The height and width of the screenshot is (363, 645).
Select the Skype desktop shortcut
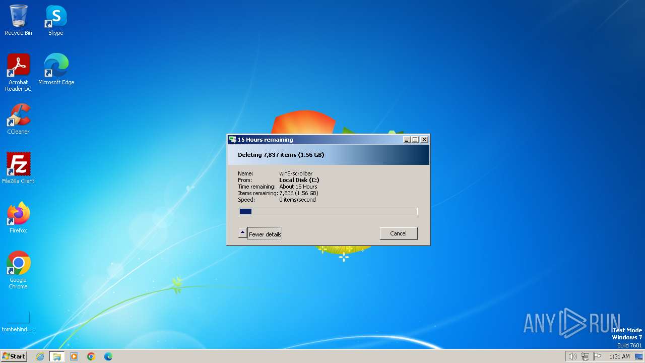coord(56,20)
